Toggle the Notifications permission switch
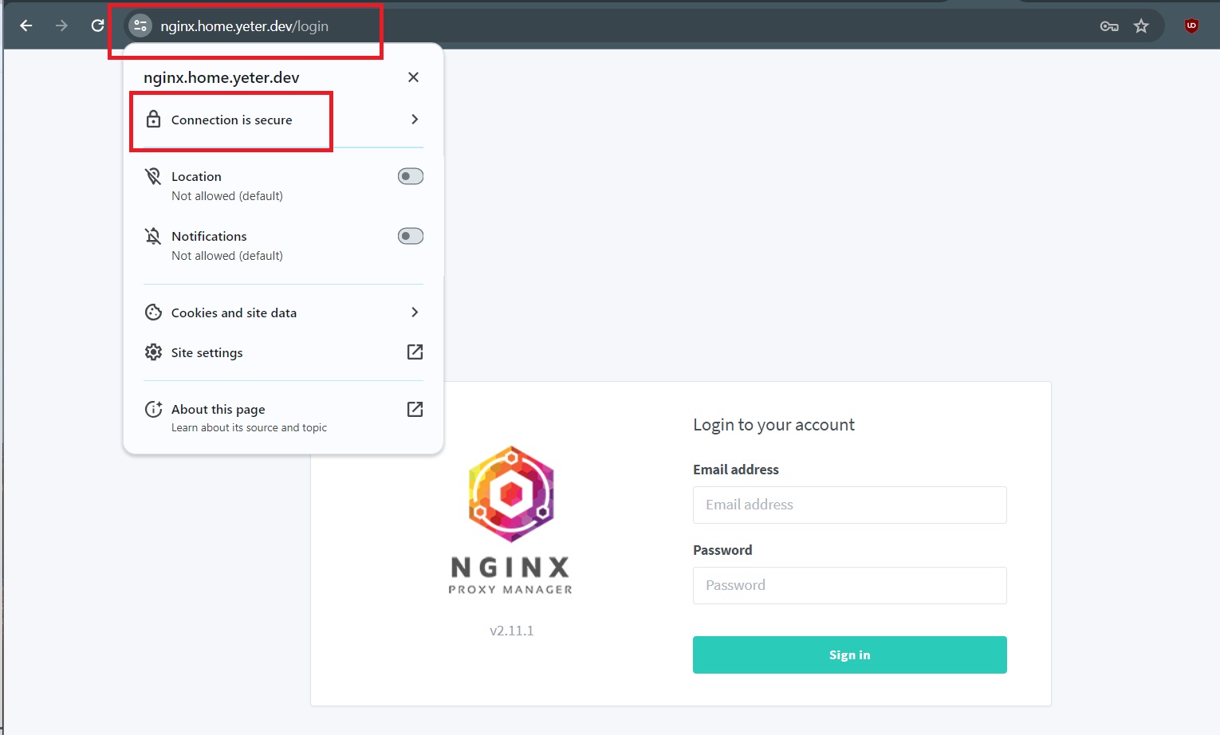 [x=411, y=236]
